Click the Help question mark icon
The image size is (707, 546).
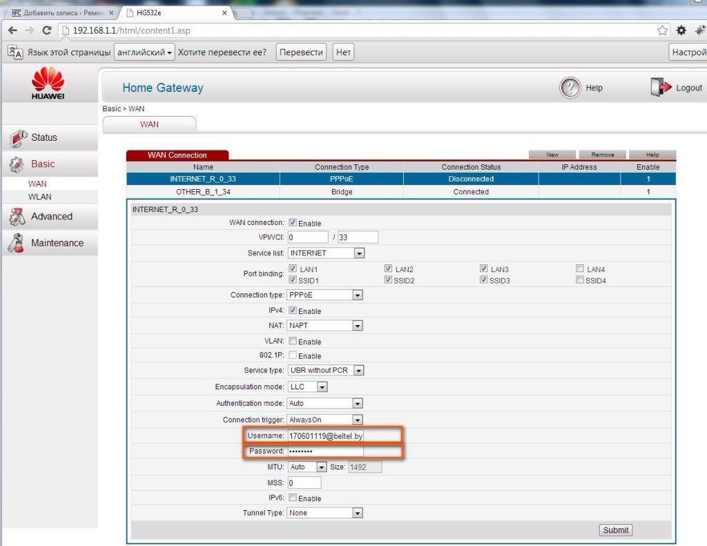(x=570, y=88)
